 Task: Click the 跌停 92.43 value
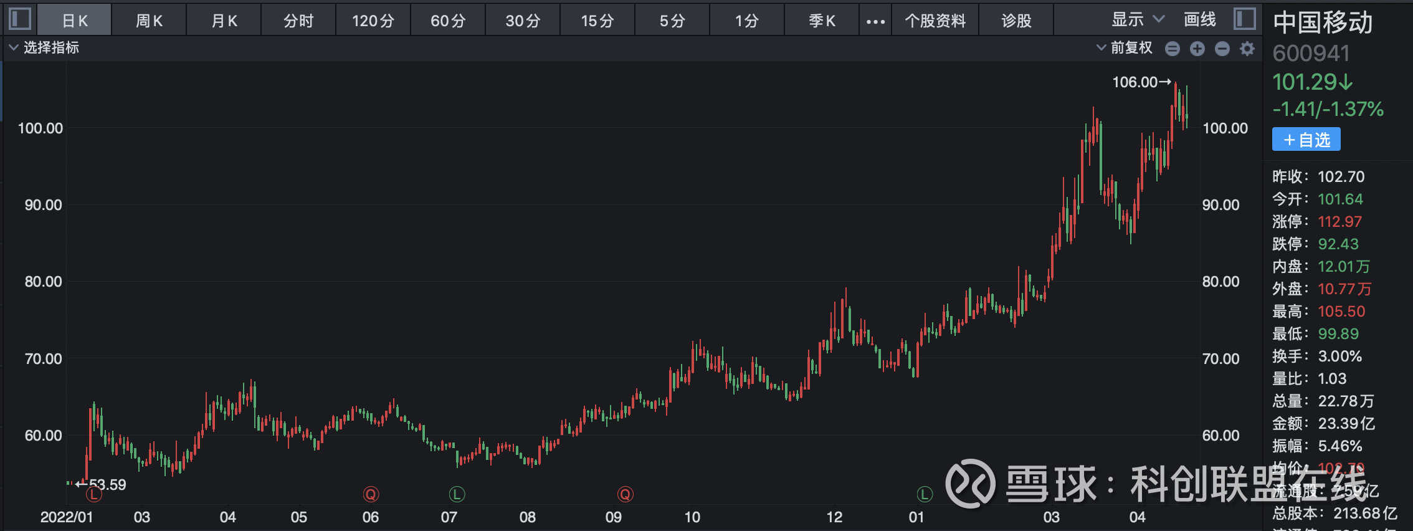click(x=1338, y=244)
